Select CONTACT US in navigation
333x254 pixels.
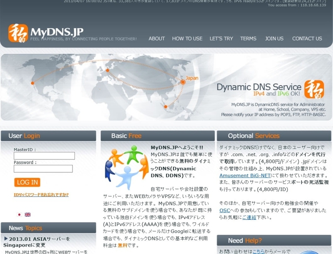coord(307,39)
